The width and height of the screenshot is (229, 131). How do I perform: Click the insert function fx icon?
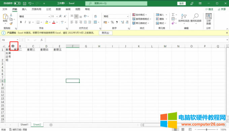coord(42,40)
